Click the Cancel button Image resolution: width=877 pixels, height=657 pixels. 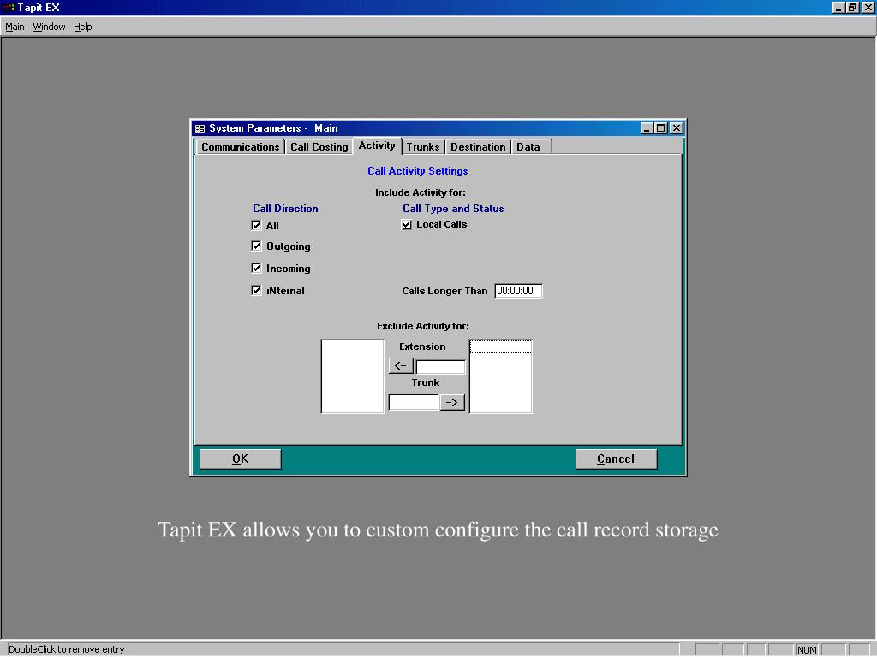tap(616, 459)
